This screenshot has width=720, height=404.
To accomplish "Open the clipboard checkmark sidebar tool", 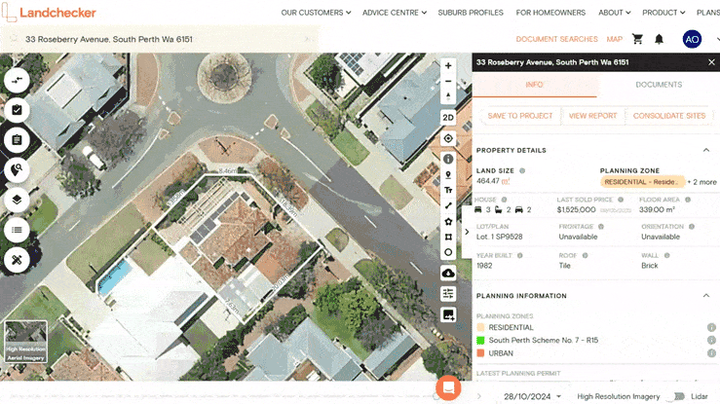I will 17,110.
